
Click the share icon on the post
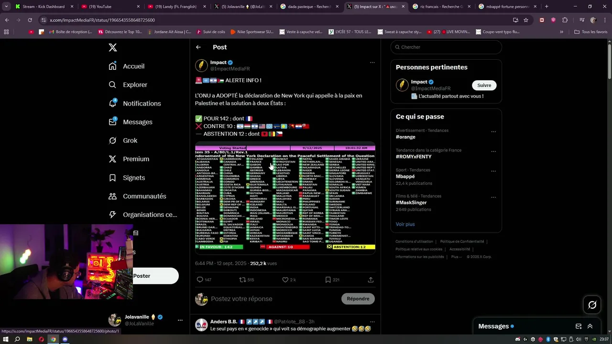[x=371, y=279]
